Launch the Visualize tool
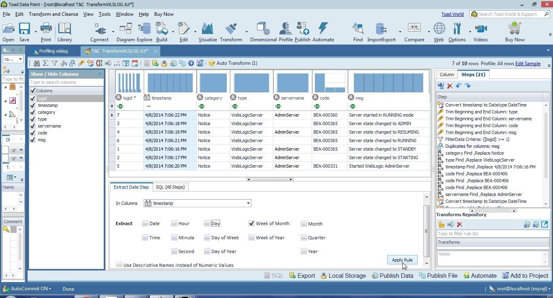Image resolution: width=553 pixels, height=298 pixels. click(x=208, y=32)
